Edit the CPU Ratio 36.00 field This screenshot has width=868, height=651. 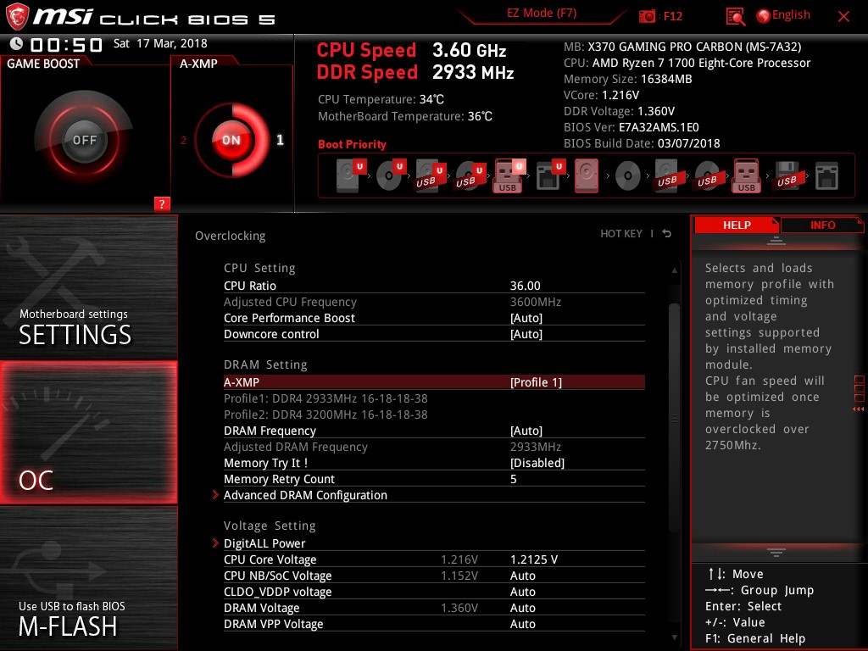[x=434, y=286]
